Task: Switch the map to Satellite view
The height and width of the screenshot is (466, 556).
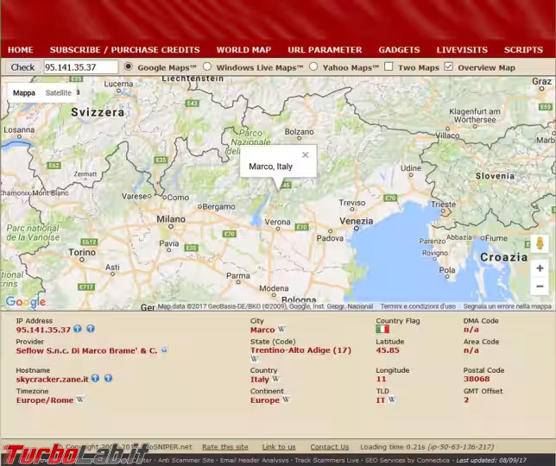Action: click(59, 93)
